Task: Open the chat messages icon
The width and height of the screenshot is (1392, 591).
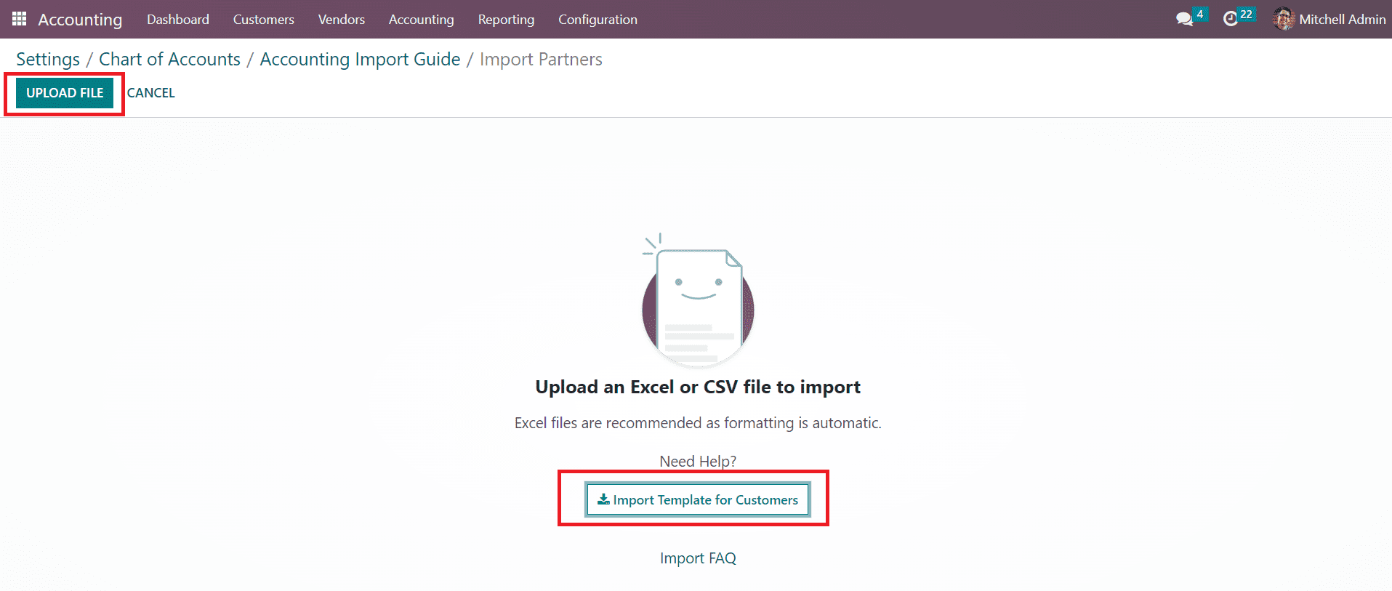Action: coord(1184,20)
